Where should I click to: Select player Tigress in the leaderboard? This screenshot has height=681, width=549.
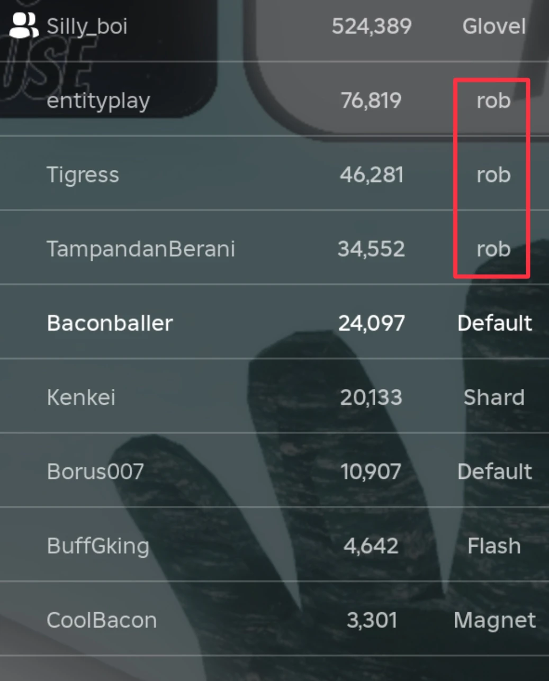click(83, 175)
